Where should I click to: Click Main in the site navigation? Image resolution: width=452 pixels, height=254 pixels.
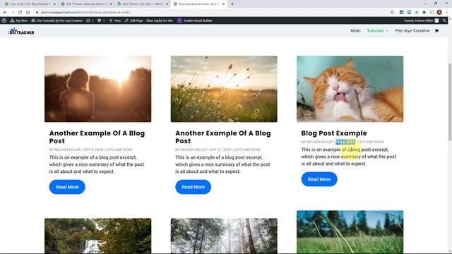[355, 30]
